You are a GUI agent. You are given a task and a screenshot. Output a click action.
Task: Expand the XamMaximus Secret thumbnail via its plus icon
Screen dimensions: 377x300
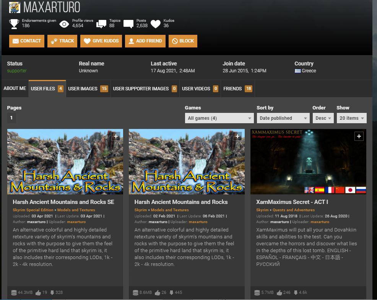click(x=359, y=136)
